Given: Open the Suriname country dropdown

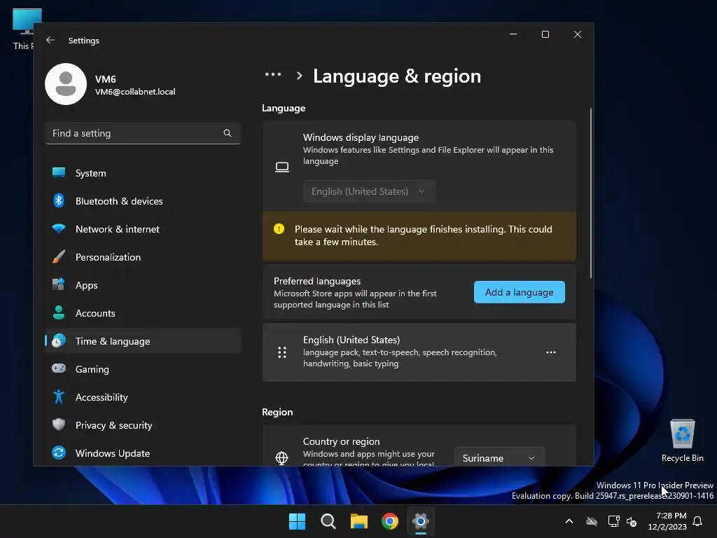Looking at the screenshot, I should 499,458.
